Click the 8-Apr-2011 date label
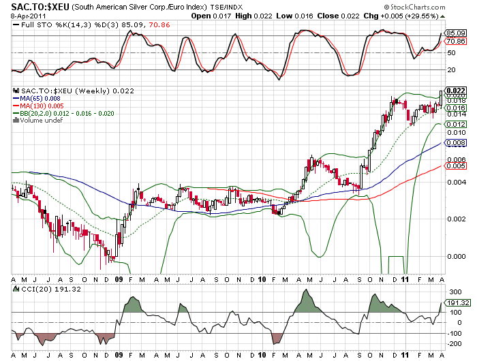The height and width of the screenshot is (361, 477). click(29, 16)
